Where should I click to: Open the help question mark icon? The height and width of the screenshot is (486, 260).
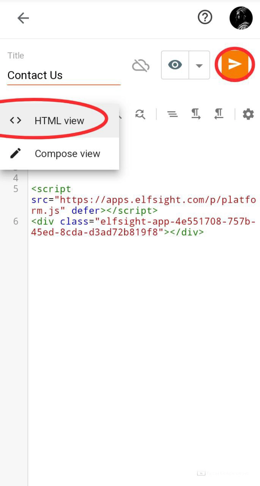pos(205,17)
